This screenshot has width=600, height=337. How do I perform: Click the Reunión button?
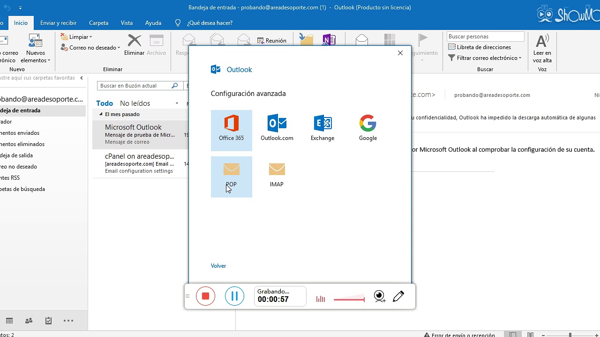pos(272,41)
